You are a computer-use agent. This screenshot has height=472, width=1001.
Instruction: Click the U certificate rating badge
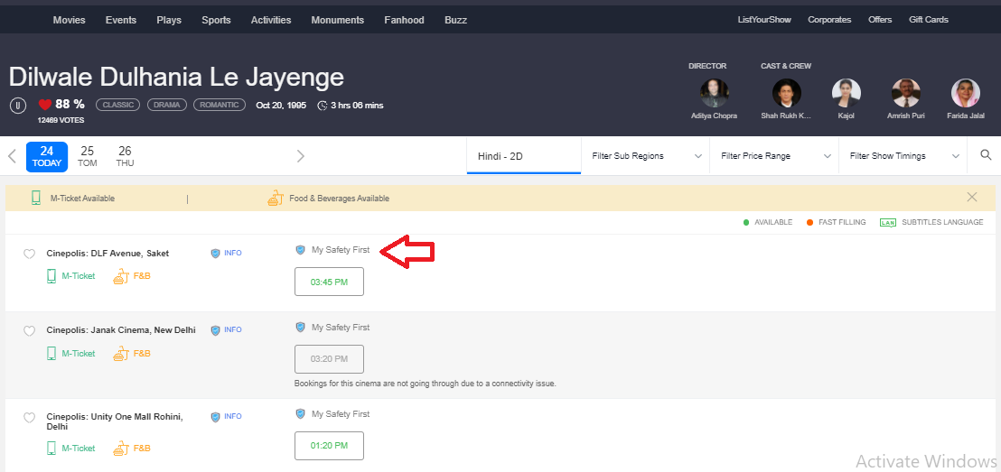(18, 106)
